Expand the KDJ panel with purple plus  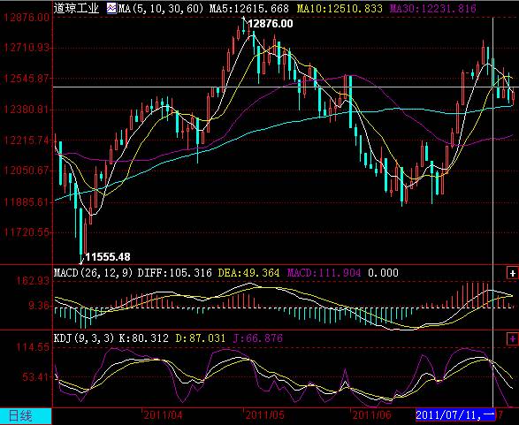tap(513, 338)
